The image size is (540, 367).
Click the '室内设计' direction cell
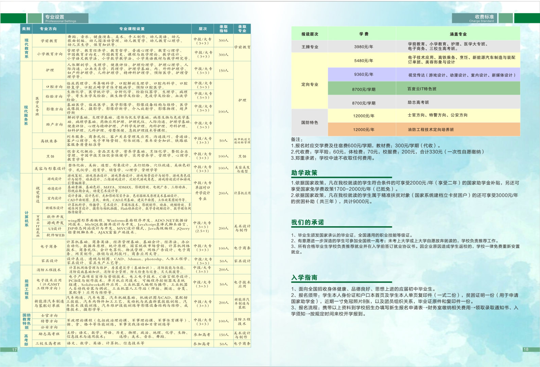pyautogui.click(x=54, y=198)
